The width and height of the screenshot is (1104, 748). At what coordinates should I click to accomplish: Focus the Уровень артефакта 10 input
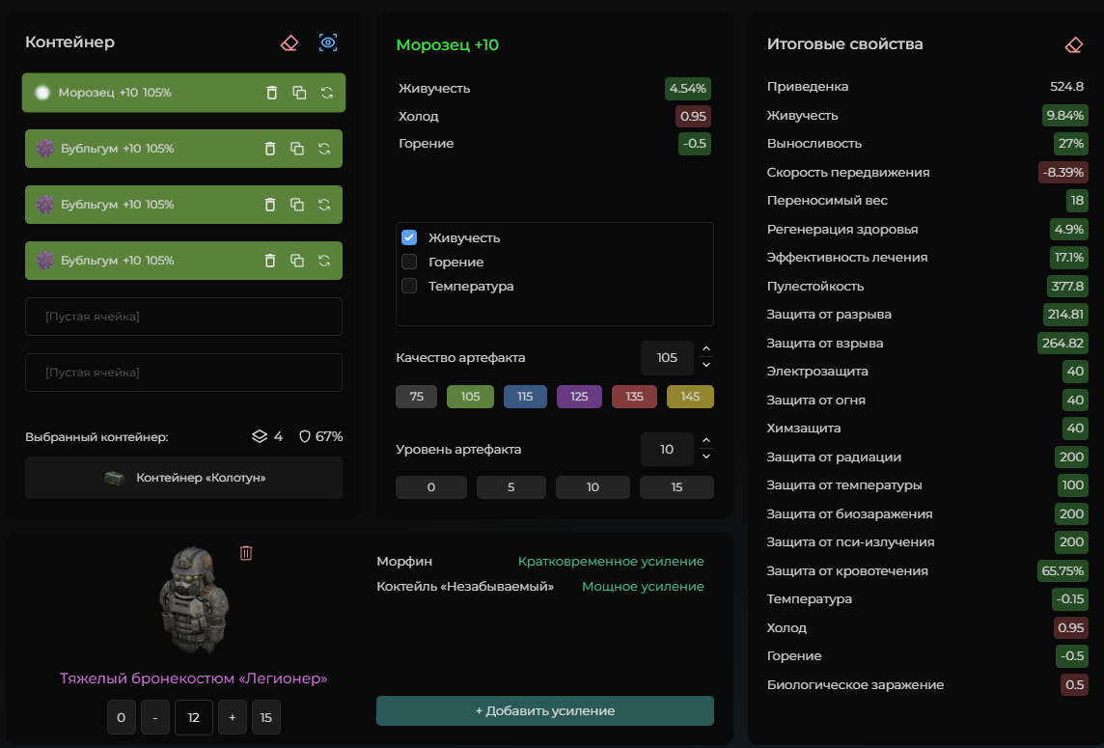point(667,450)
